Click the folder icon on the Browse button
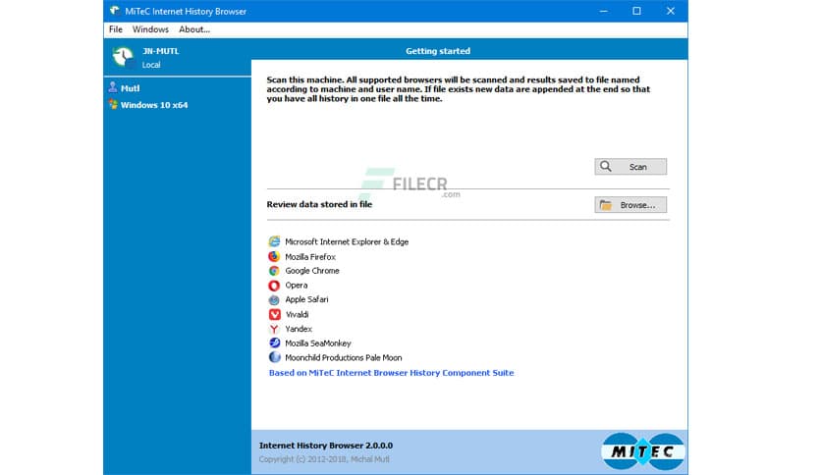 click(x=606, y=204)
